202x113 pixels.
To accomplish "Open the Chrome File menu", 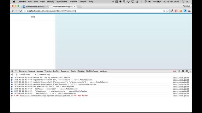I will click(30, 2).
